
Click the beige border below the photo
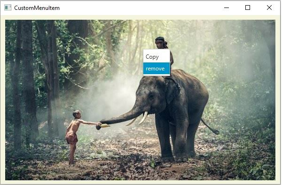[x=140, y=182]
